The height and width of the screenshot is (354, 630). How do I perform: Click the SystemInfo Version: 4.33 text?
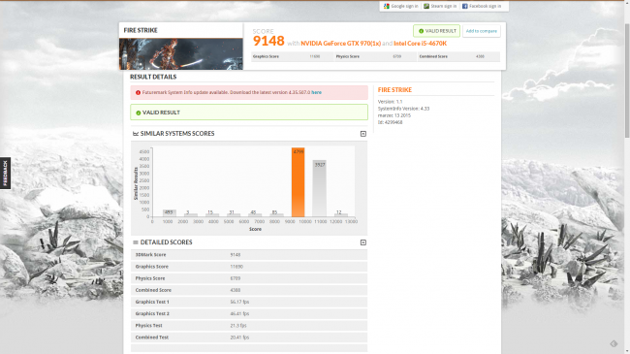pos(403,109)
